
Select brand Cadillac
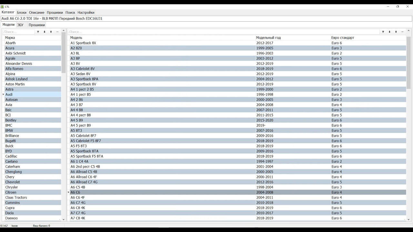coord(33,156)
